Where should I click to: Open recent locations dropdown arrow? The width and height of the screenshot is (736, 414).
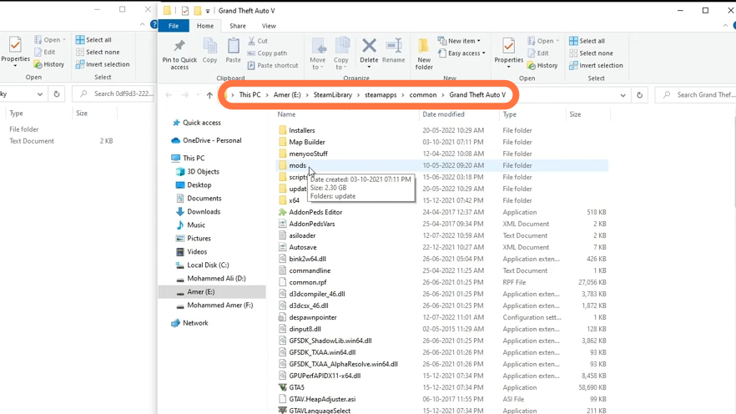pos(198,95)
